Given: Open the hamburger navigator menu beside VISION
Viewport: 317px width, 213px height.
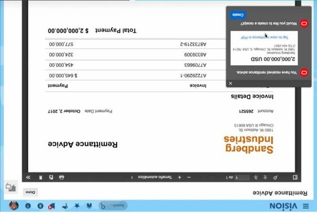Looking at the screenshot, I should pos(306,206).
